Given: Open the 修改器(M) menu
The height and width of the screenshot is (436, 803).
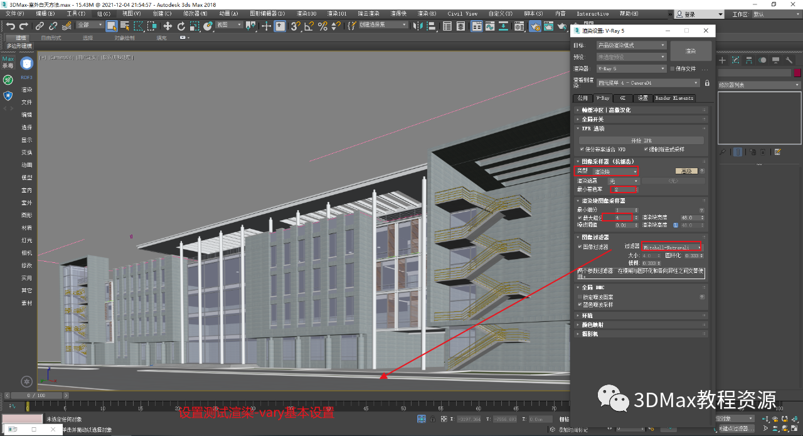Looking at the screenshot, I should coord(194,13).
